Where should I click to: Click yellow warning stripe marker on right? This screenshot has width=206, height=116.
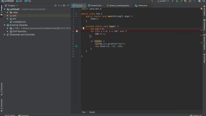click(201, 43)
